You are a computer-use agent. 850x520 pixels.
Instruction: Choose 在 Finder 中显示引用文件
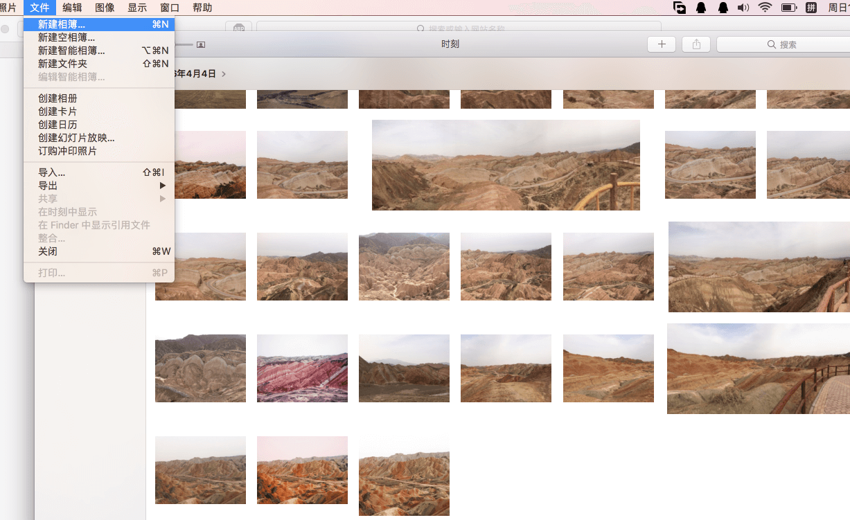pos(99,225)
